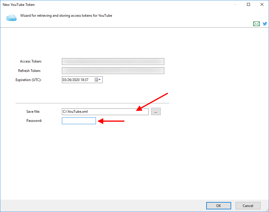Maximize the New YouTube Token window
This screenshot has height=212, width=269.
pos(248,4)
